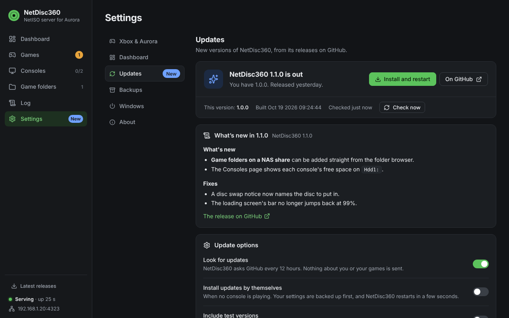The image size is (509, 318).
Task: Click Install and restart
Action: pyautogui.click(x=402, y=79)
